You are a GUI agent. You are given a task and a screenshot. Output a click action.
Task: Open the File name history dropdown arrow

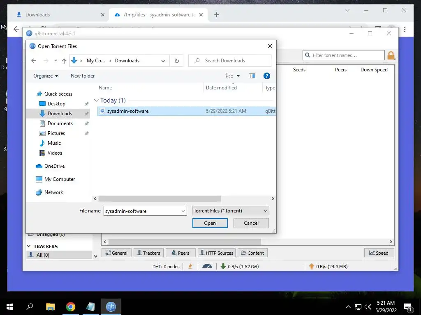click(183, 211)
